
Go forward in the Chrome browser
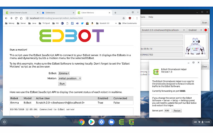tap(11, 18)
